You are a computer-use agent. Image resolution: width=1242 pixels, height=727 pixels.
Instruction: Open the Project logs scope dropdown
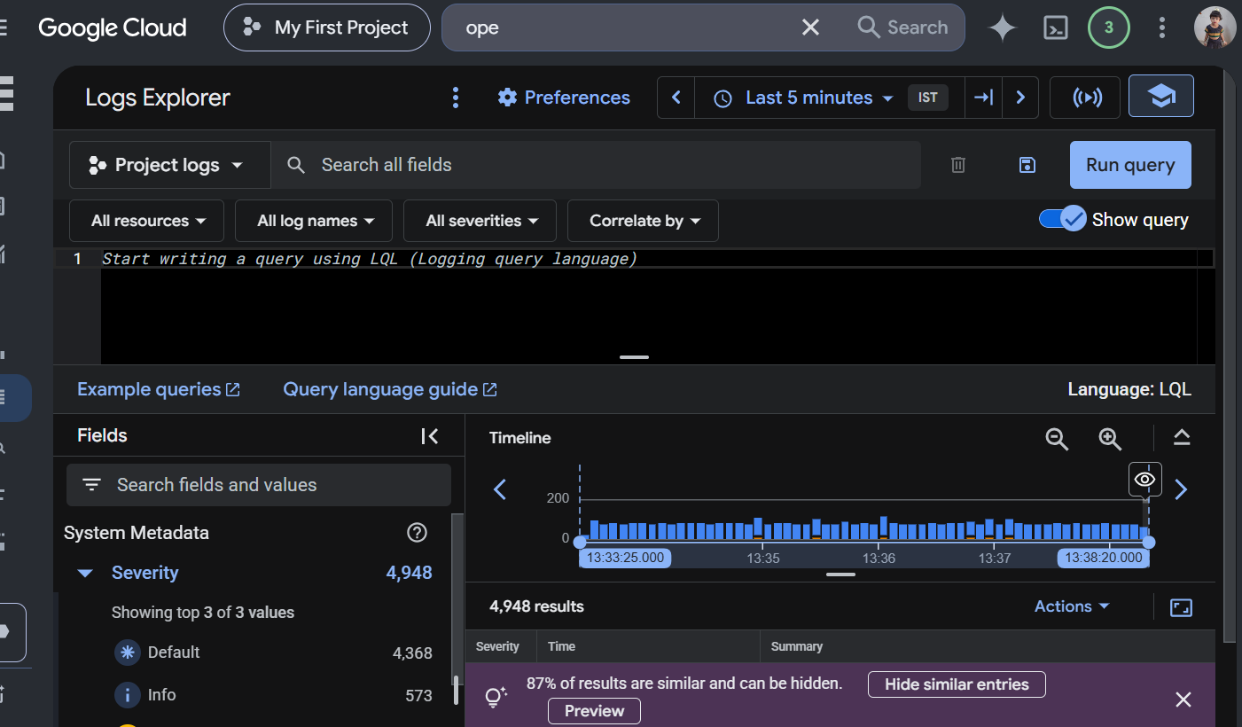pos(169,165)
